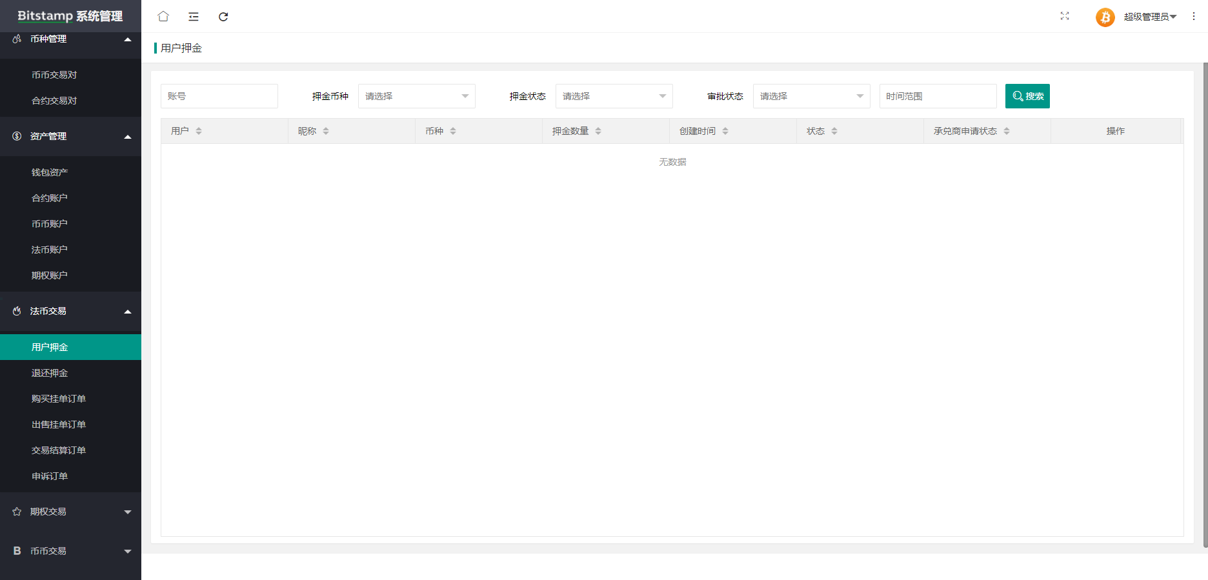Image resolution: width=1208 pixels, height=580 pixels.
Task: Click the refresh icon in header
Action: coord(223,17)
